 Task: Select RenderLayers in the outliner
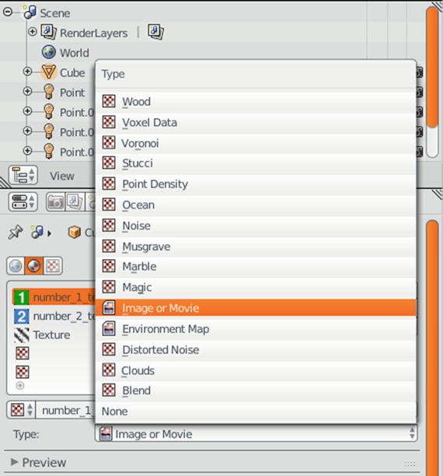93,33
